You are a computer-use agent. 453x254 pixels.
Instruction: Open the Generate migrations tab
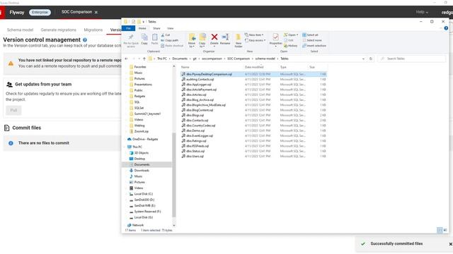pos(58,30)
